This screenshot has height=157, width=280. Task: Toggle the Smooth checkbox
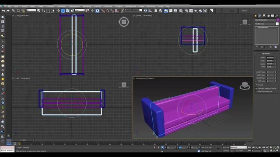click(256, 85)
